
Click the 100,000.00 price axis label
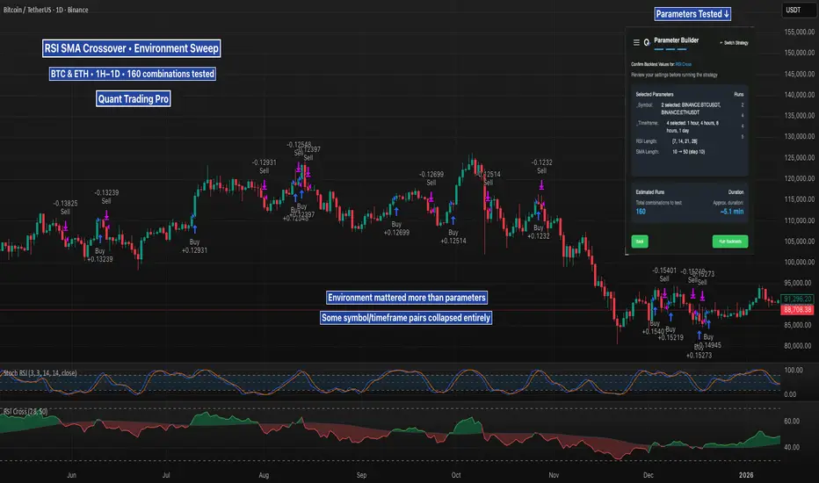click(x=799, y=262)
